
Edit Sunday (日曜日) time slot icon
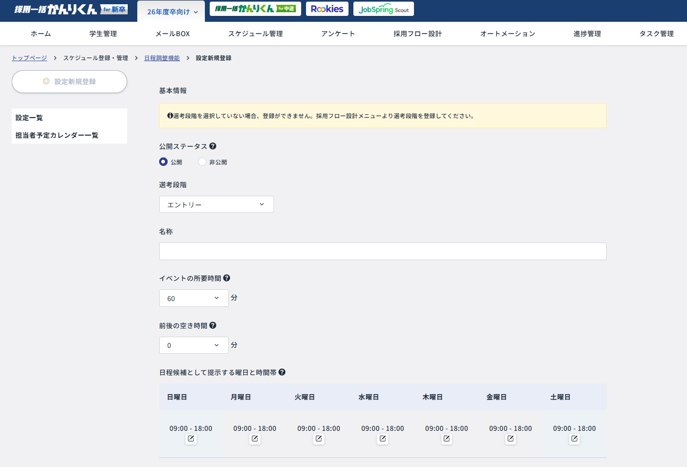[191, 439]
